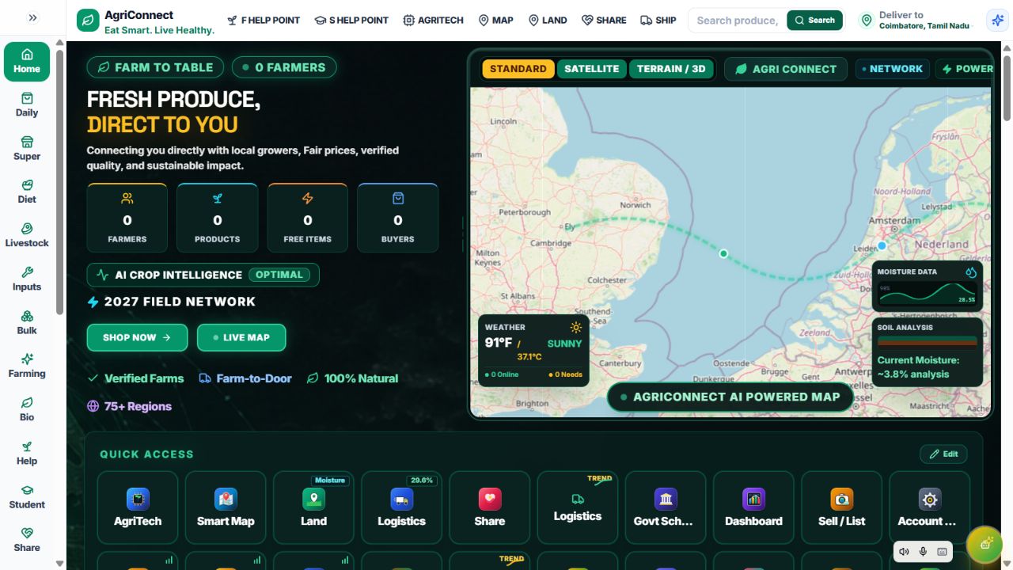This screenshot has height=570, width=1013.
Task: Open S HELP POINT menu
Action: [351, 21]
